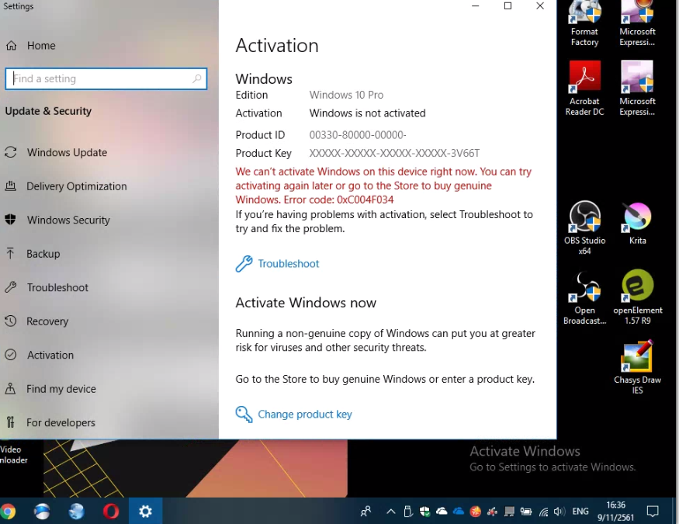Image resolution: width=679 pixels, height=524 pixels.
Task: Open the Action Center notification icon
Action: click(652, 512)
